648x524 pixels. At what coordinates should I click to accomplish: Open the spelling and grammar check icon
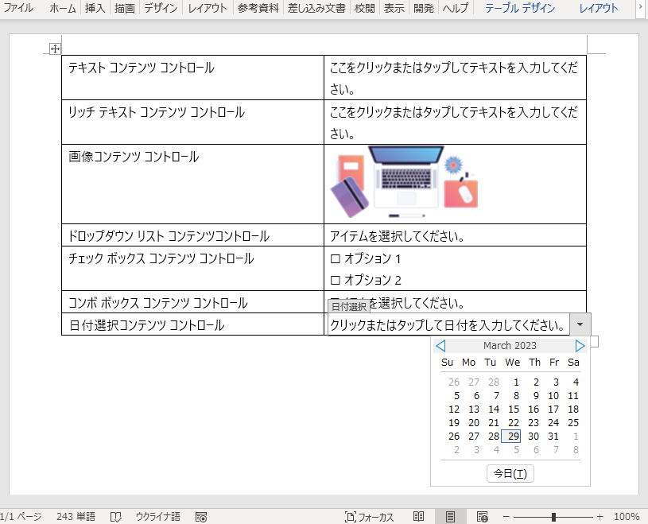click(x=117, y=516)
